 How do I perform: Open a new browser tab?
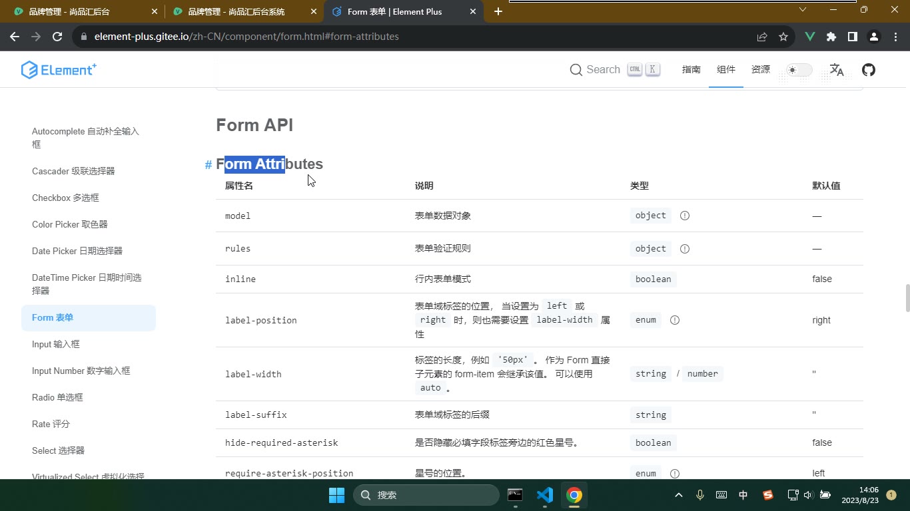pos(498,11)
